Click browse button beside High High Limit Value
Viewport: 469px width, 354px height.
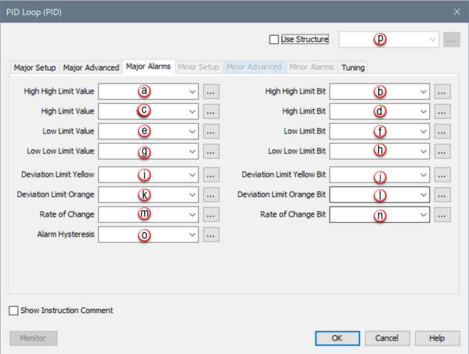(211, 91)
